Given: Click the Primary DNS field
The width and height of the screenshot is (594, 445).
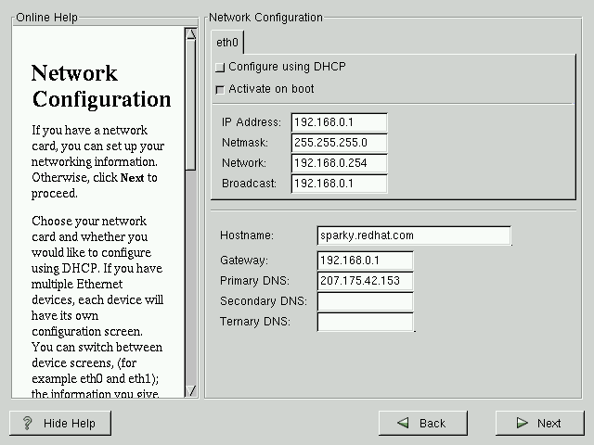Looking at the screenshot, I should pos(365,281).
